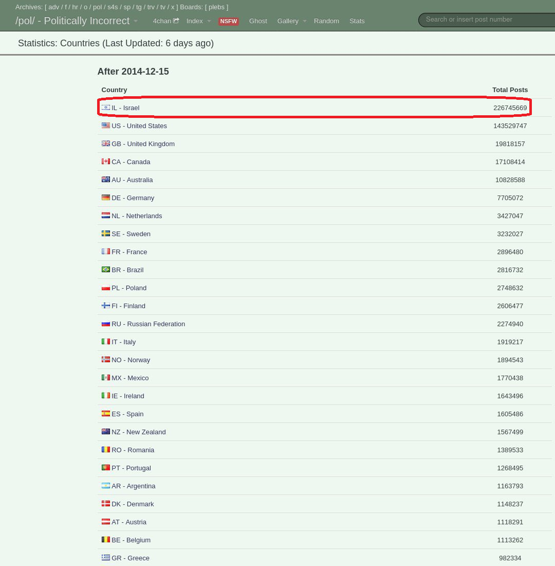Open the pol archive link
Image resolution: width=555 pixels, height=566 pixels.
coord(97,7)
